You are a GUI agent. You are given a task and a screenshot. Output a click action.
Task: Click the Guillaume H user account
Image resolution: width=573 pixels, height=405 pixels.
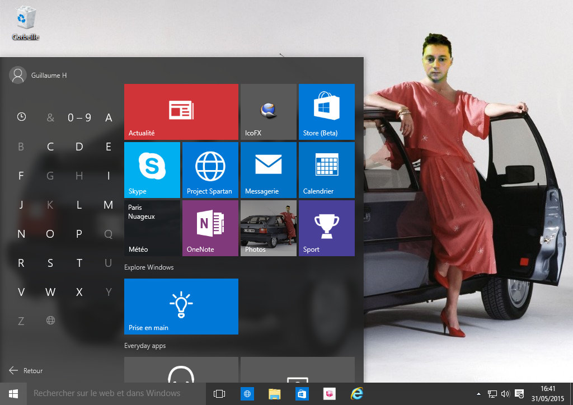(38, 75)
